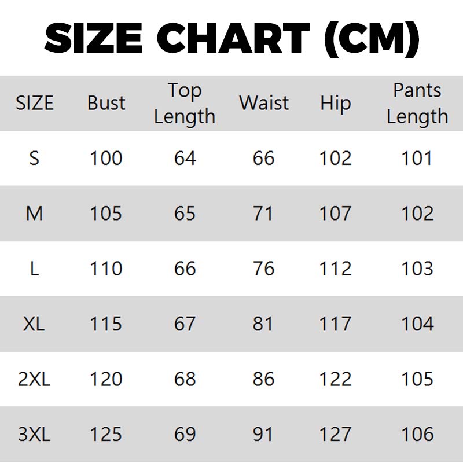
Task: Click the L size row label
Action: pos(35,269)
